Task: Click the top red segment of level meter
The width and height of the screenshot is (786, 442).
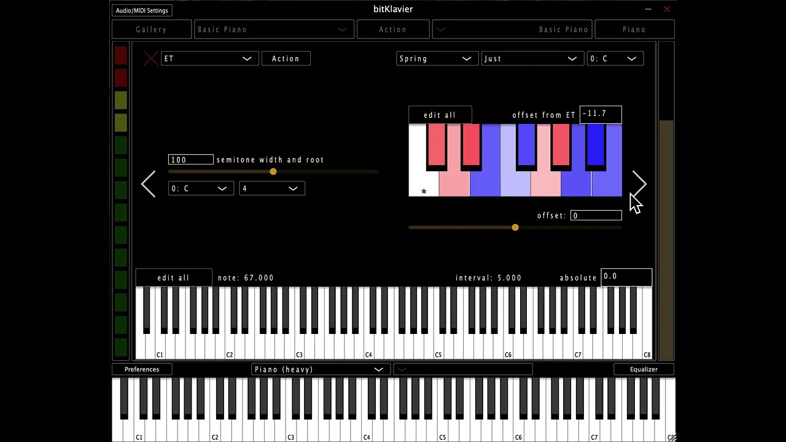Action: (x=121, y=55)
